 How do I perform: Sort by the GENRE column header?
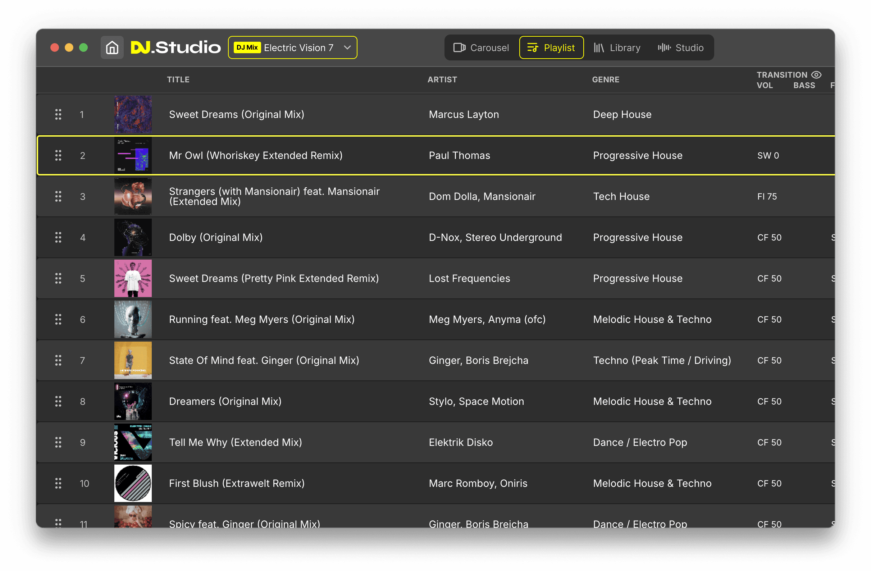coord(606,79)
